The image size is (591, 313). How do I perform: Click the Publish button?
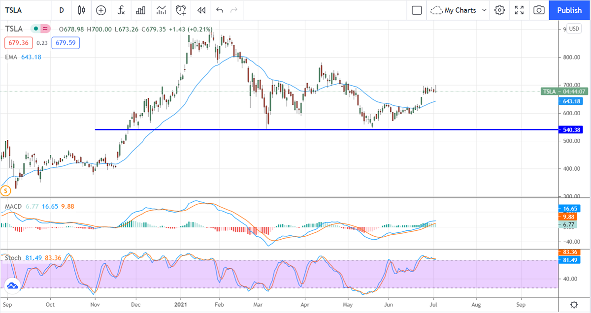click(569, 10)
